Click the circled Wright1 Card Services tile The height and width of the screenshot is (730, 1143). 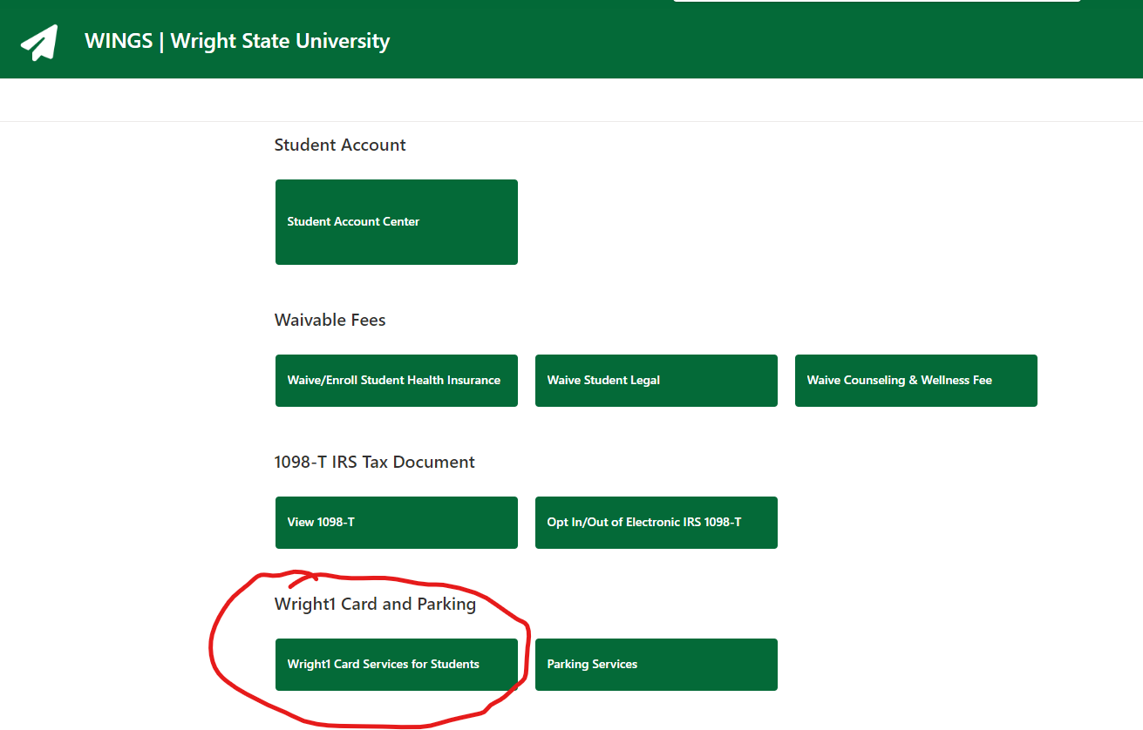click(398, 664)
